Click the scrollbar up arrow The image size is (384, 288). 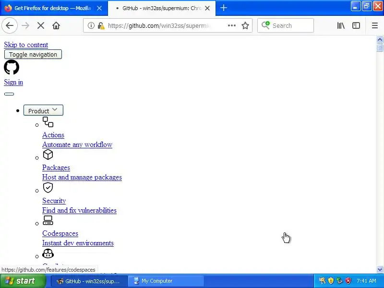coord(380,39)
